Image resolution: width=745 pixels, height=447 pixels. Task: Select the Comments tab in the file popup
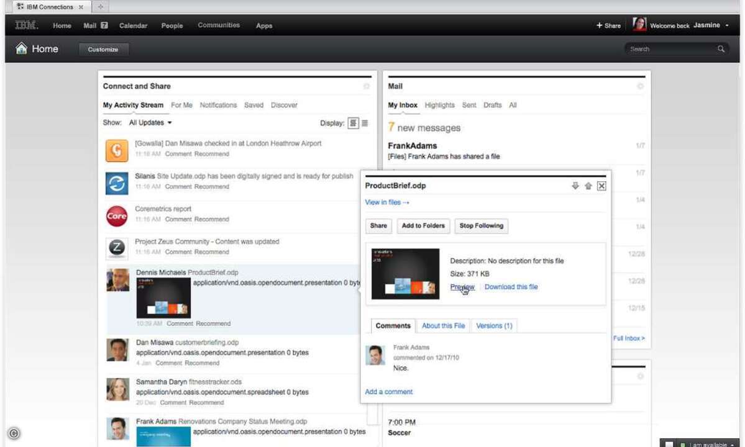pos(393,325)
